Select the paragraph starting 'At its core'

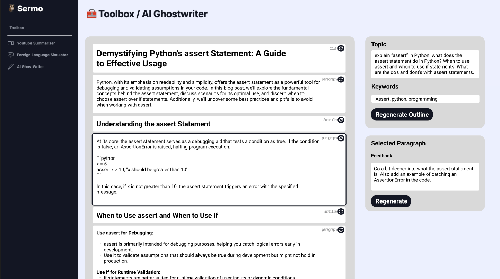coord(219,170)
